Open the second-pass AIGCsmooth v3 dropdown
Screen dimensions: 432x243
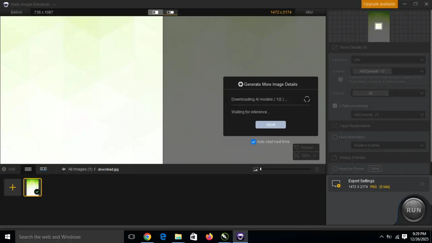tap(388, 115)
